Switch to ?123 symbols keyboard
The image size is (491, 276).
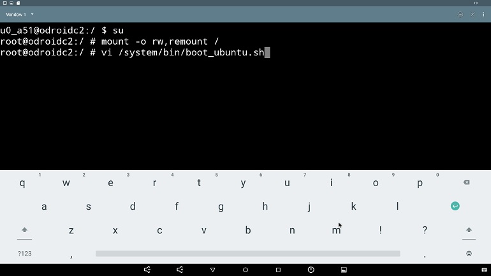[x=24, y=254]
